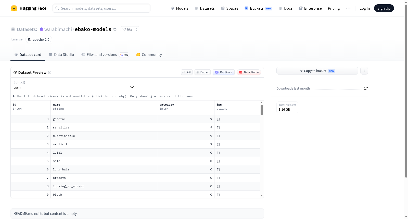Click the Hugging Face logo emoji
Image resolution: width=408 pixels, height=219 pixels.
14,8
